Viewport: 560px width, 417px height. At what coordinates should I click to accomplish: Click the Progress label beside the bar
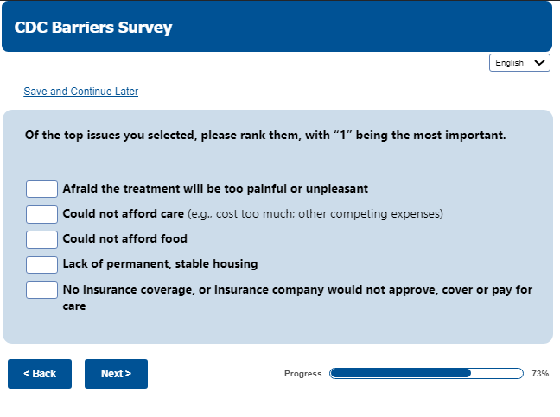pos(302,374)
